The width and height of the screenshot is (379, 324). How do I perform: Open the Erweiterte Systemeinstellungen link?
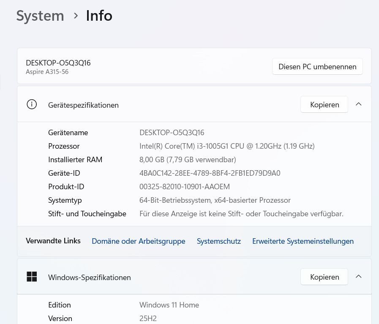(x=303, y=241)
